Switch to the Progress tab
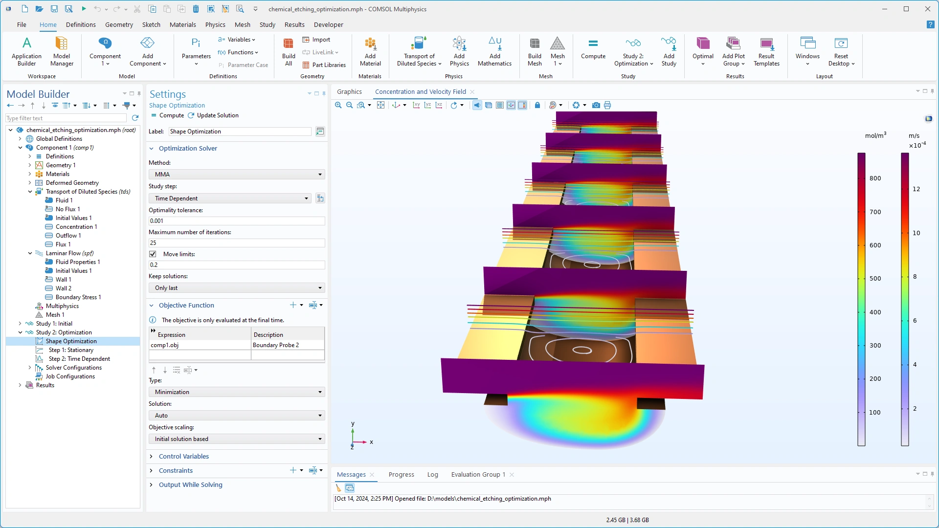Image resolution: width=939 pixels, height=528 pixels. [x=401, y=474]
